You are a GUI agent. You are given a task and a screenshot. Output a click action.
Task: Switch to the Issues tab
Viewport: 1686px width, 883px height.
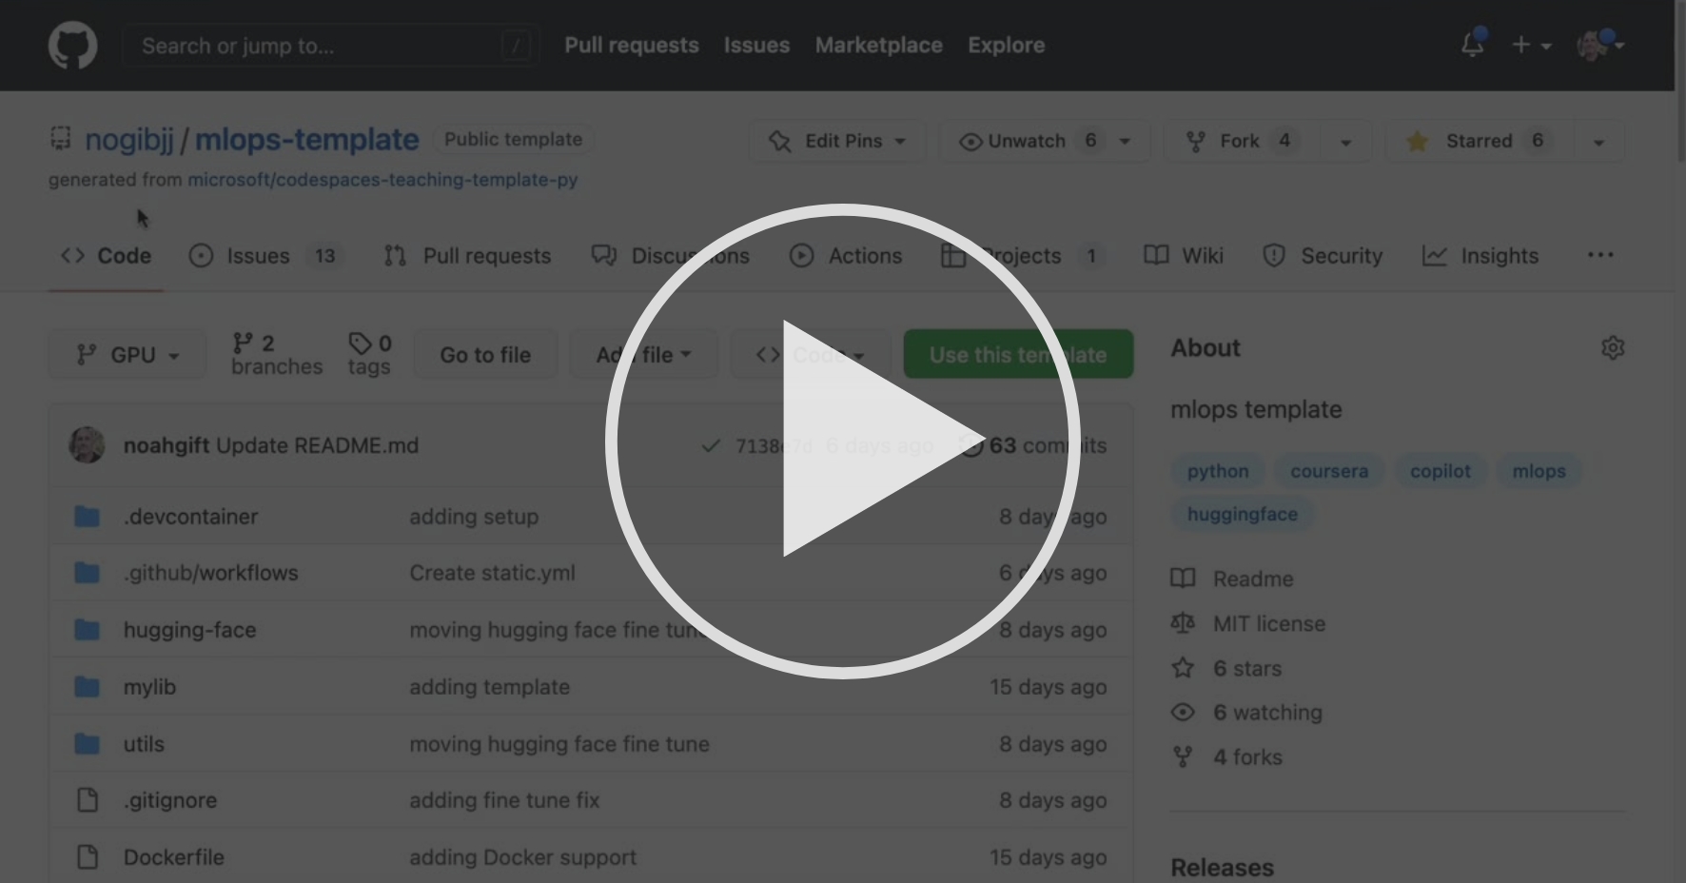click(257, 255)
